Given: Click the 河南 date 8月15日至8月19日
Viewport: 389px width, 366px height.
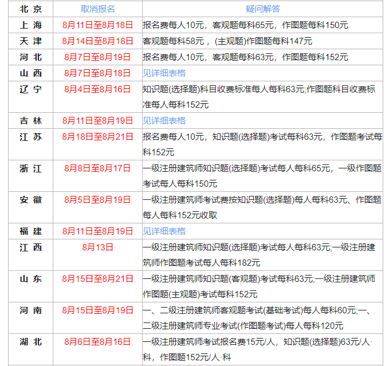Looking at the screenshot, I should pos(97,310).
